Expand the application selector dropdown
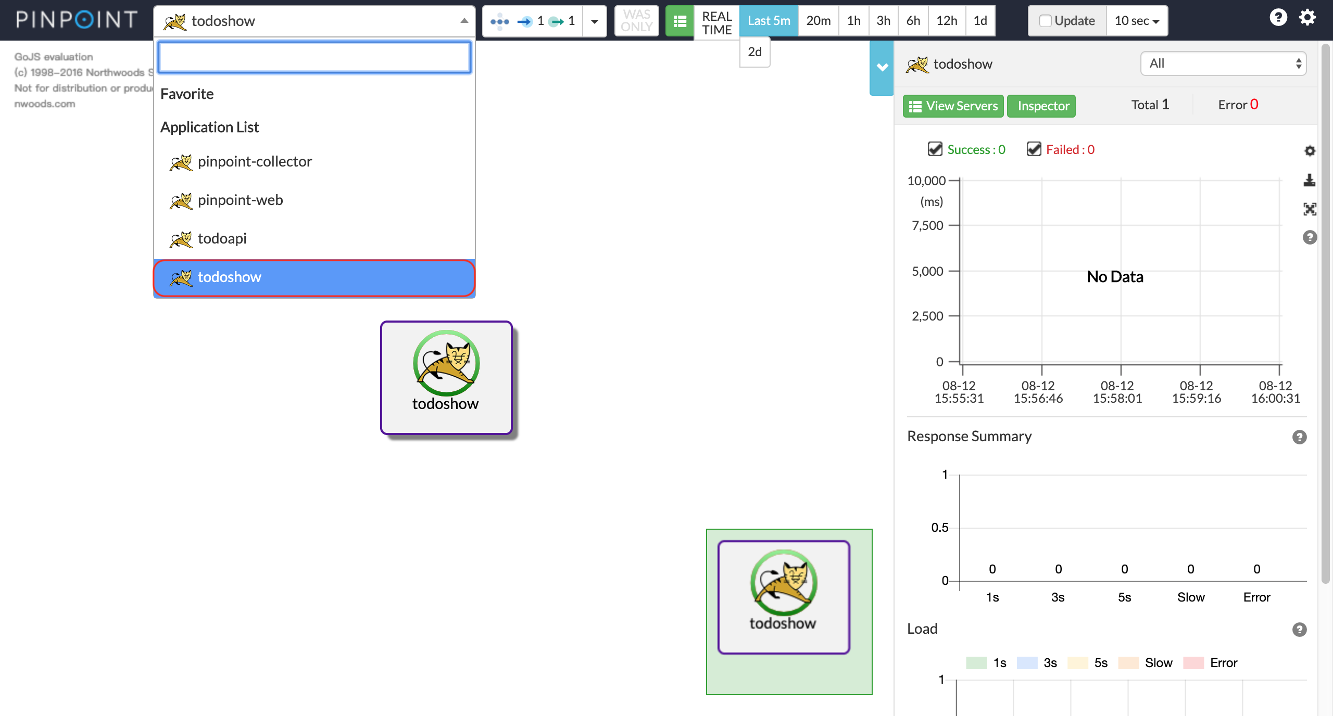 [464, 20]
